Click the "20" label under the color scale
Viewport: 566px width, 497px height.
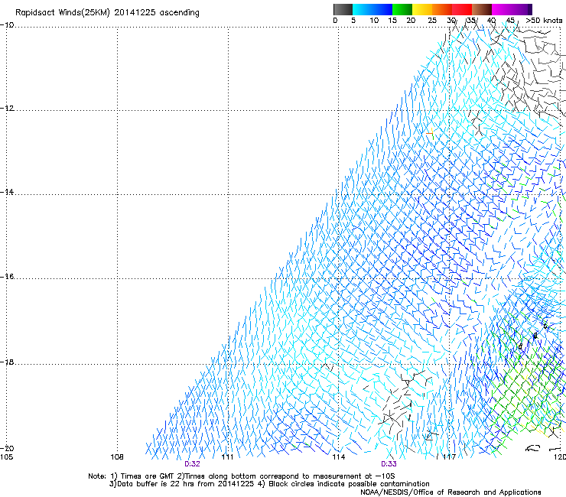tap(411, 21)
